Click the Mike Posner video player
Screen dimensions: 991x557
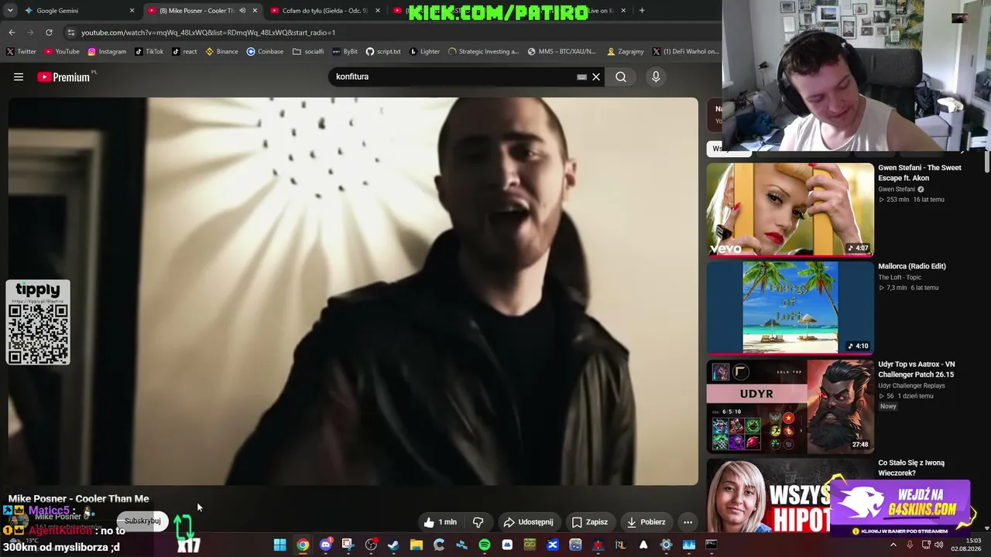(353, 291)
